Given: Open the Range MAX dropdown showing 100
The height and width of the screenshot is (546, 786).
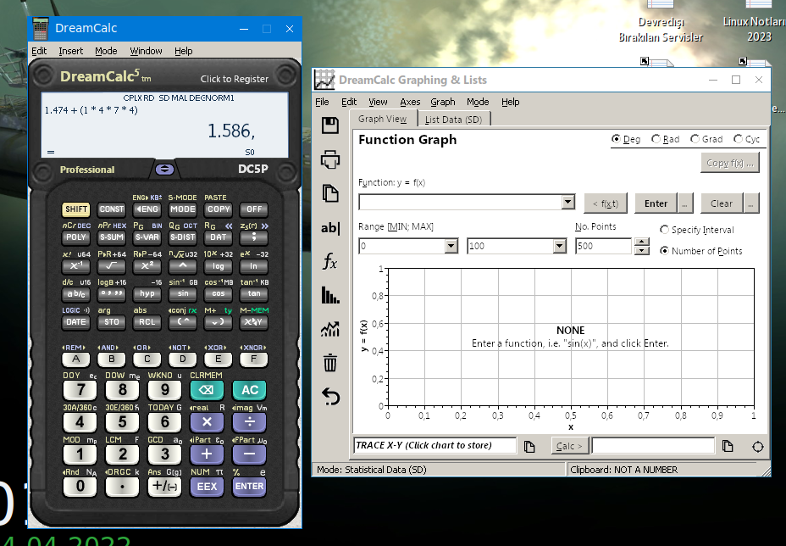Looking at the screenshot, I should [559, 246].
